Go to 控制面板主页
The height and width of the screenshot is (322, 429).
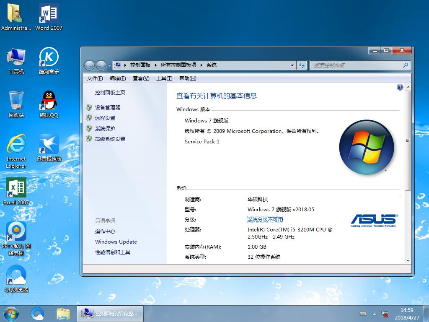pos(110,93)
